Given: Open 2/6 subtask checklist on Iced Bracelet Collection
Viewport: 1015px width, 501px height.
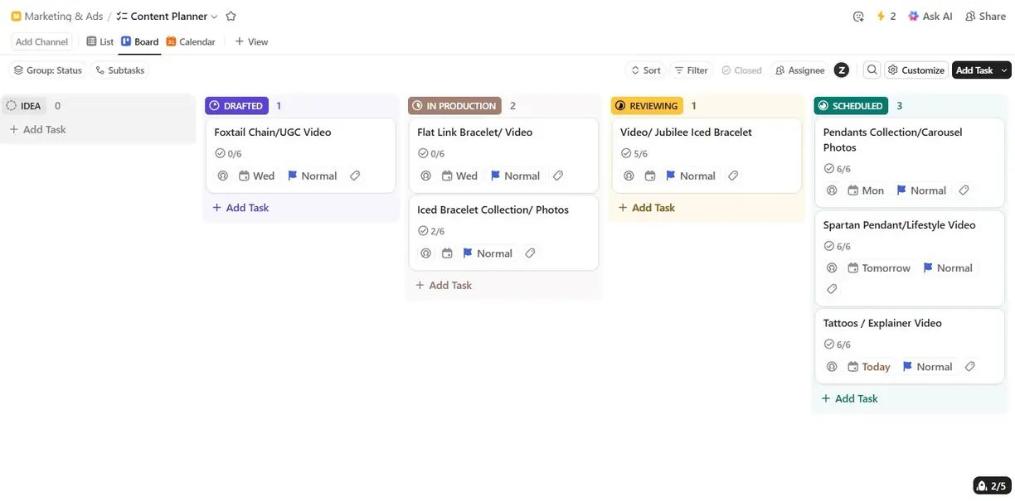Looking at the screenshot, I should click(431, 232).
